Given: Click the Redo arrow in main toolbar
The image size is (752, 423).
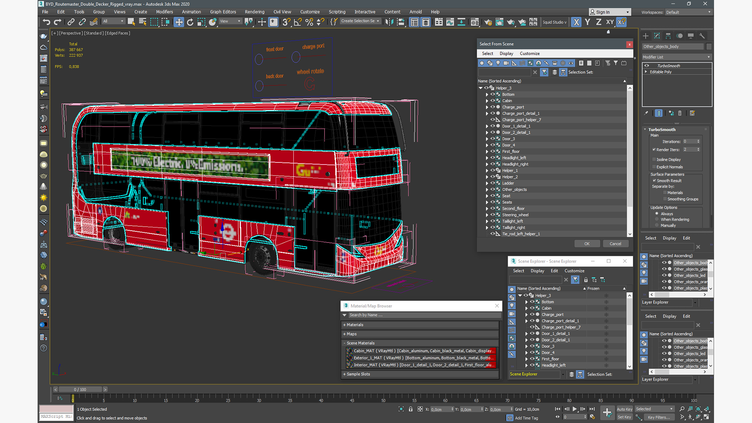Looking at the screenshot, I should 58,22.
